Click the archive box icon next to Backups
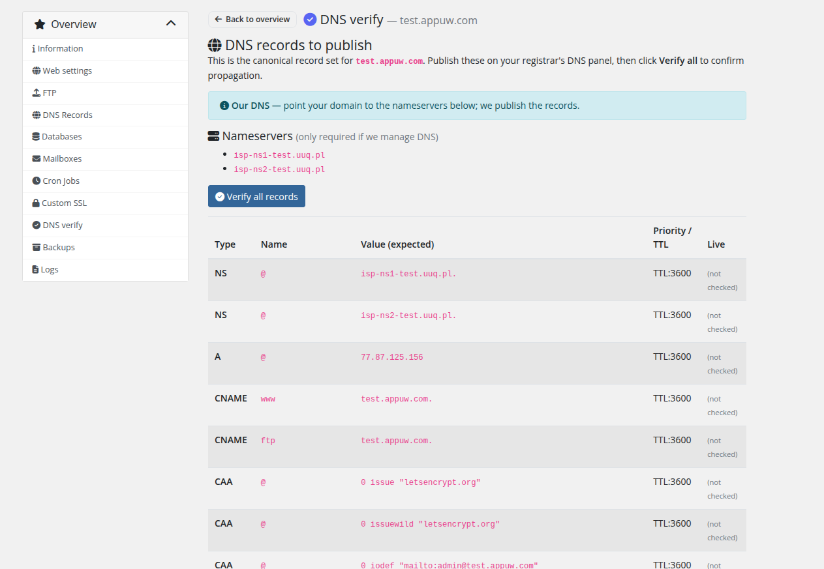 pos(36,247)
